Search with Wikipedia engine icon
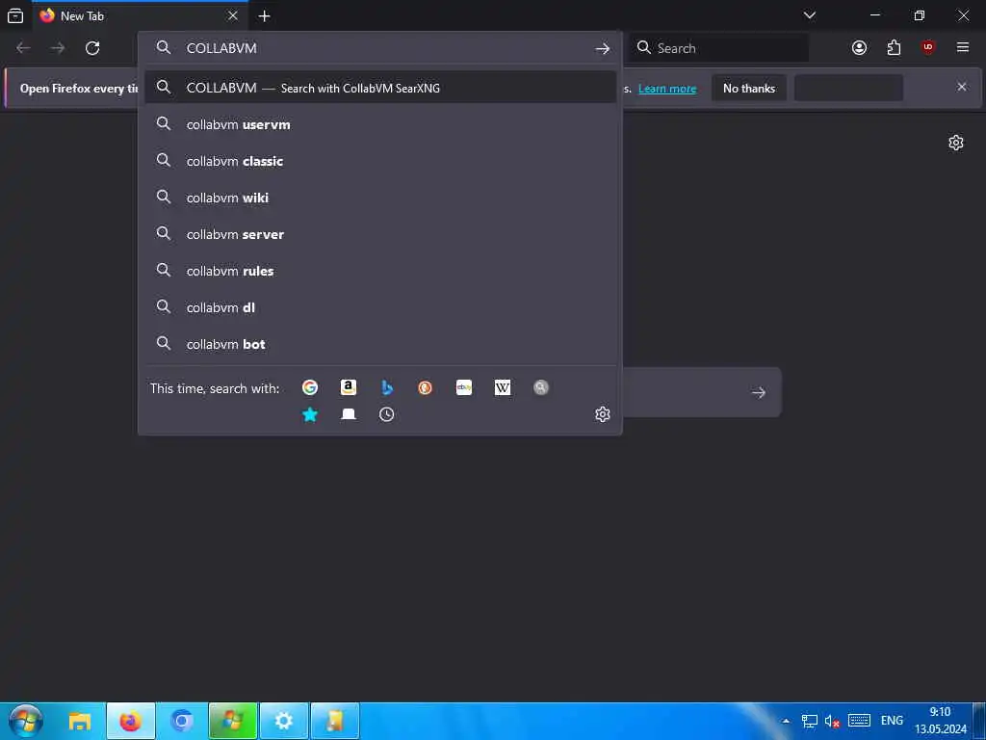 click(x=503, y=387)
